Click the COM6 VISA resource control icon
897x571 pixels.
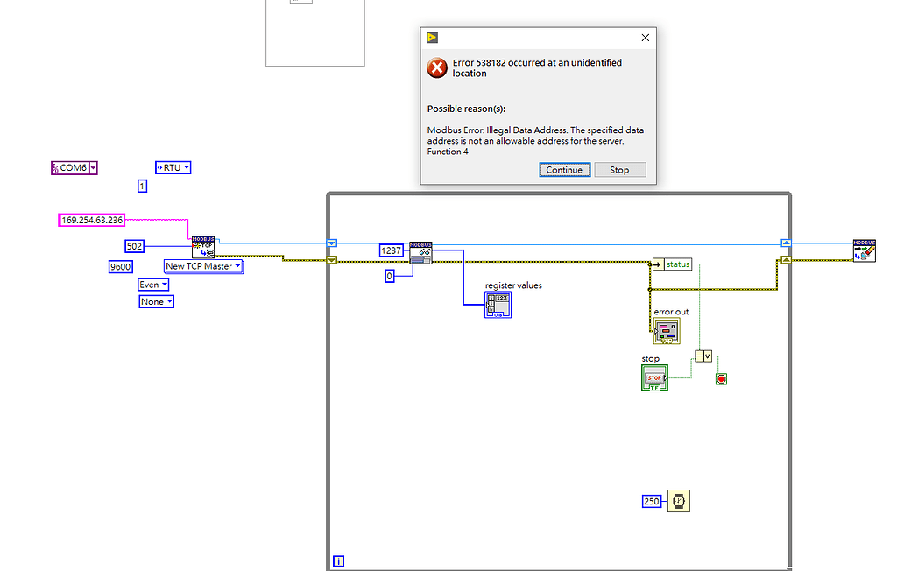(x=74, y=167)
